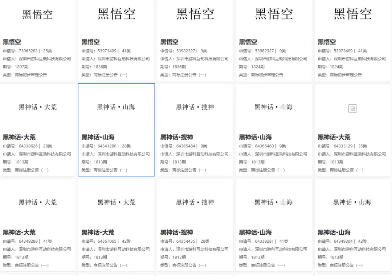The image size is (392, 276).
Task: Click 商标注册公告 (一) type on the 64354435 card
Action: pyautogui.click(x=189, y=265)
